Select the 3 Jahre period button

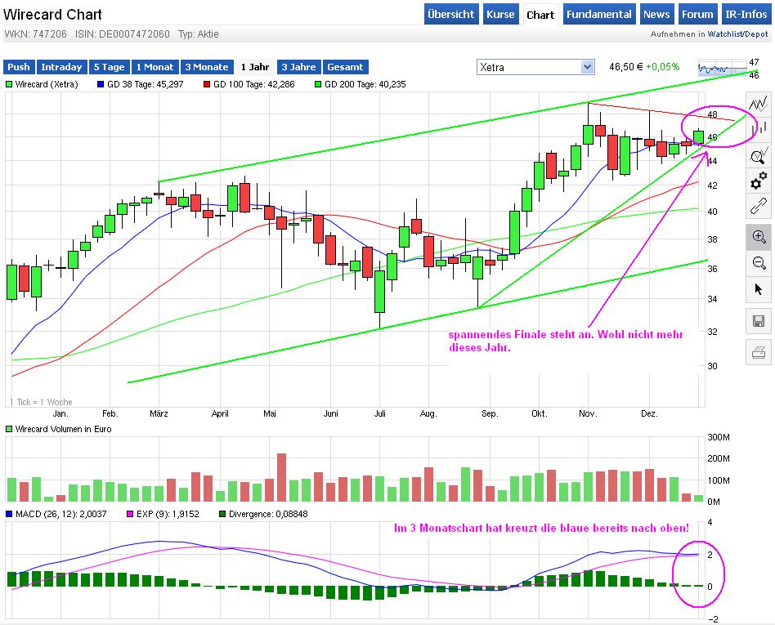coord(298,66)
